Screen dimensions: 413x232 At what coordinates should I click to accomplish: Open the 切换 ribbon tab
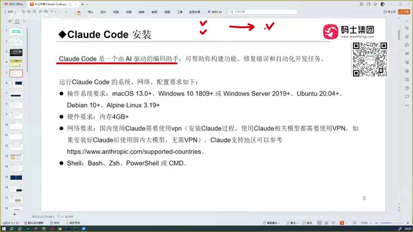coord(116,12)
